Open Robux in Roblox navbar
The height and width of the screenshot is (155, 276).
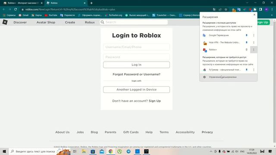90,22
